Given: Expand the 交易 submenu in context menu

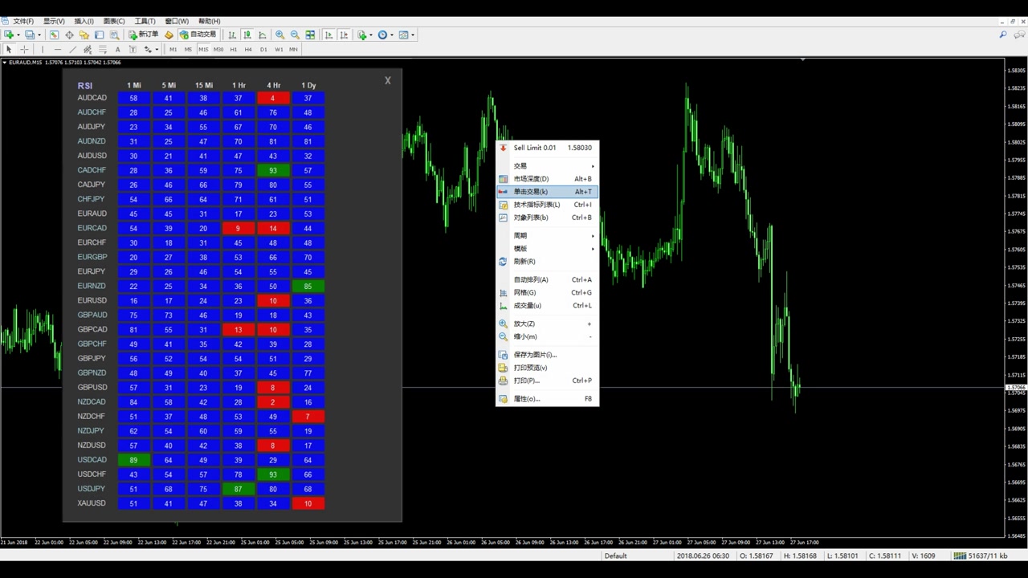Looking at the screenshot, I should click(547, 166).
